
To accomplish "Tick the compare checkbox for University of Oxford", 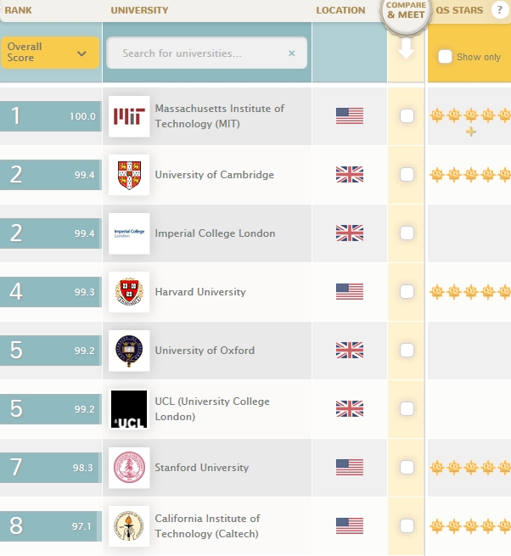I will pyautogui.click(x=407, y=351).
